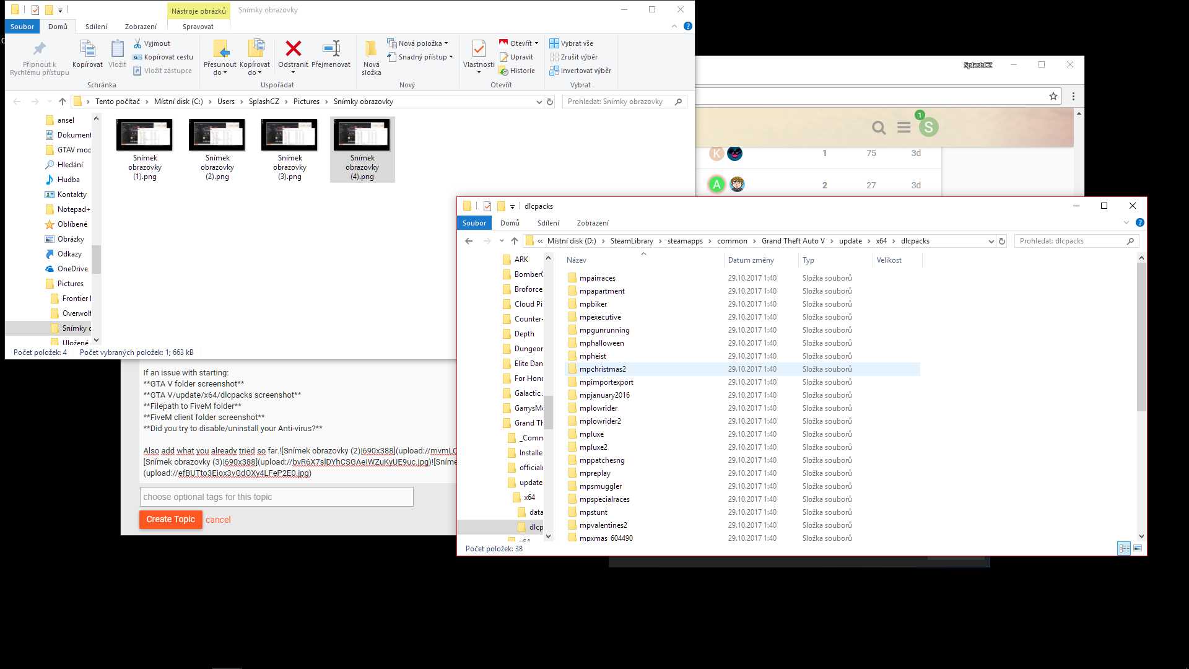The image size is (1189, 669).
Task: Click the cancel link
Action: point(218,520)
